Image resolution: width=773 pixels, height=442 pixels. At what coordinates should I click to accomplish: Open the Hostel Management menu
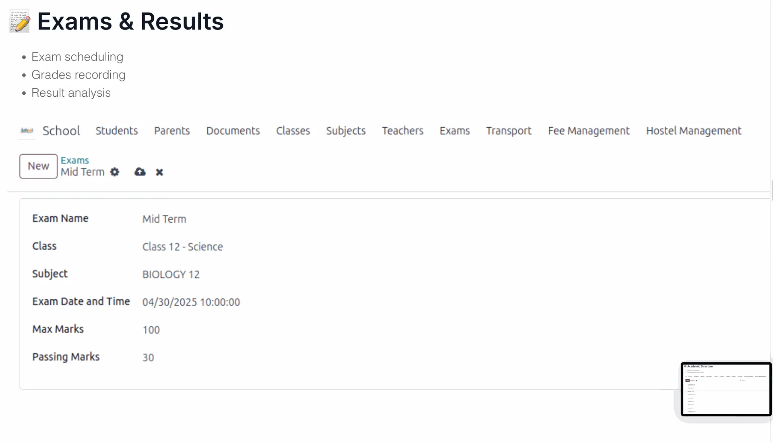694,131
